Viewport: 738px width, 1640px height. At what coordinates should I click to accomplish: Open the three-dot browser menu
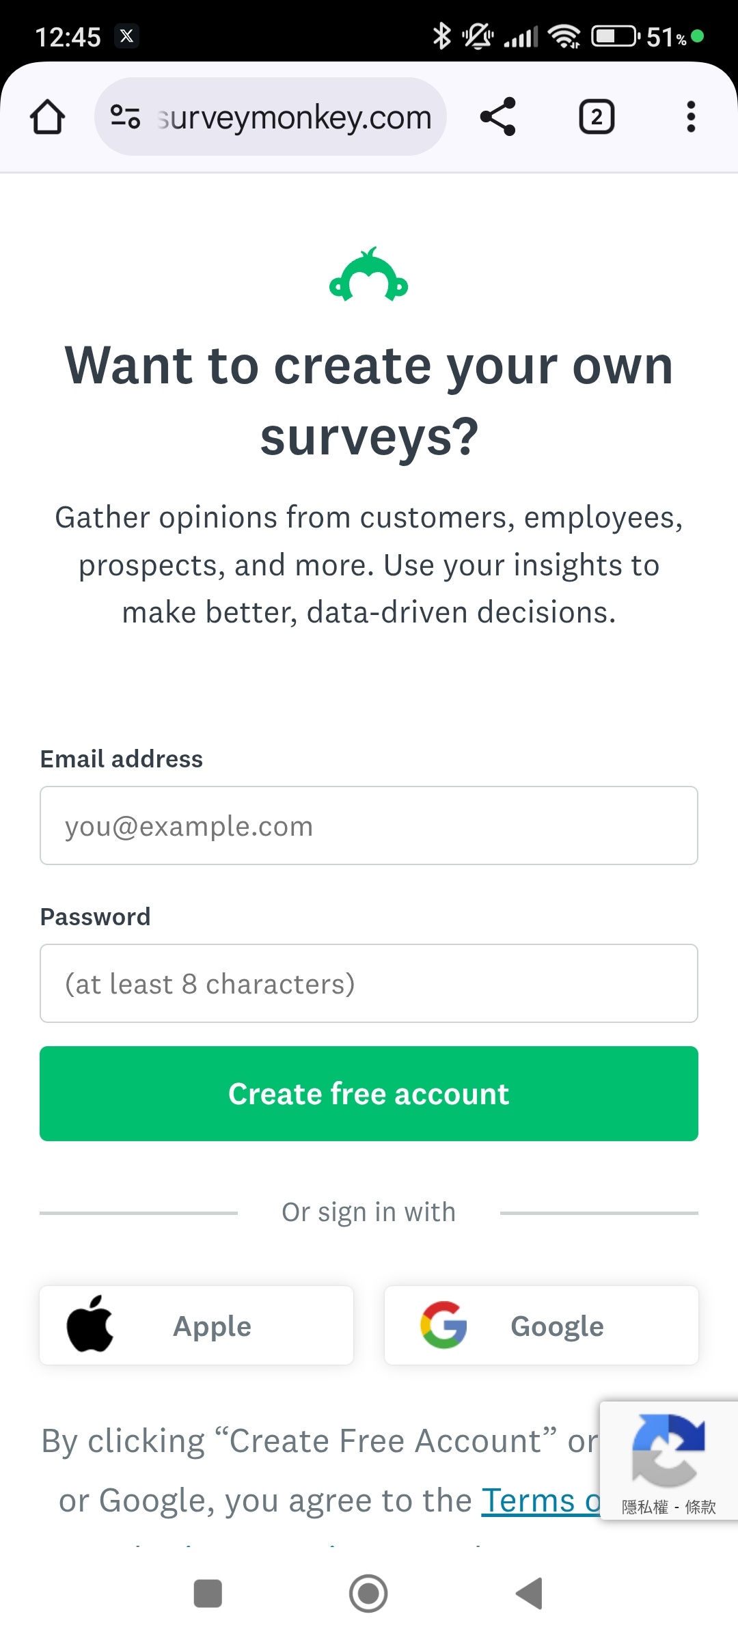point(691,117)
